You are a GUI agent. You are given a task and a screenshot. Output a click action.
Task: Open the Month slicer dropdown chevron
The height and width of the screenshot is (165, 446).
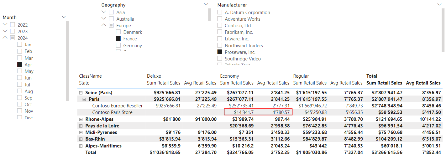tap(64, 17)
